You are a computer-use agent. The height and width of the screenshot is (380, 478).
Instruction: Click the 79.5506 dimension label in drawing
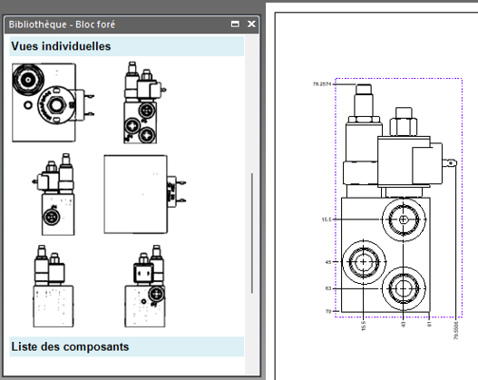coord(456,330)
